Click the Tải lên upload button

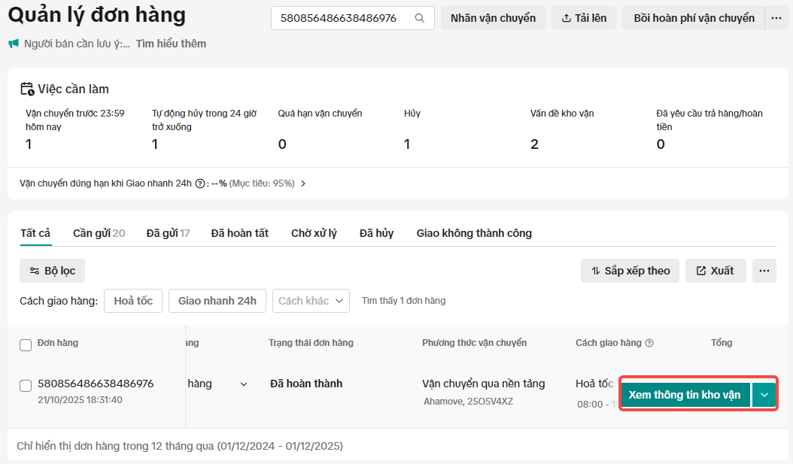click(x=584, y=18)
